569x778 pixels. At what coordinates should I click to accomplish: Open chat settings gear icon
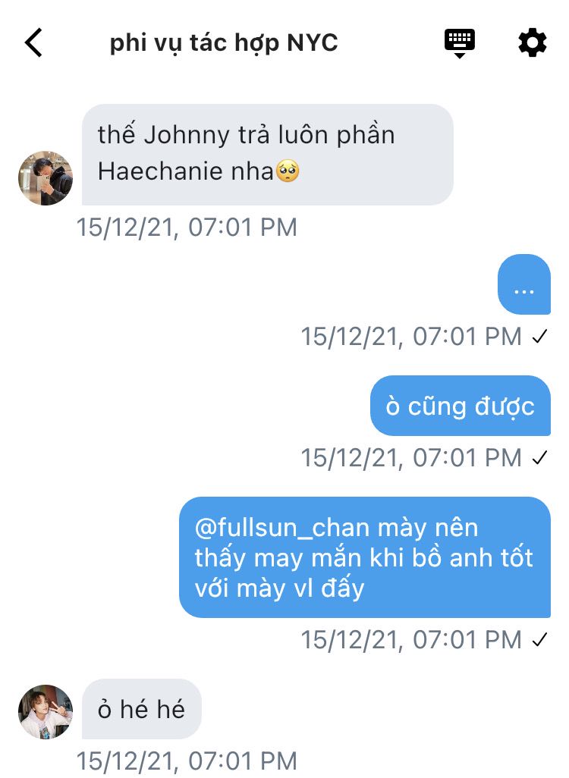(x=533, y=42)
